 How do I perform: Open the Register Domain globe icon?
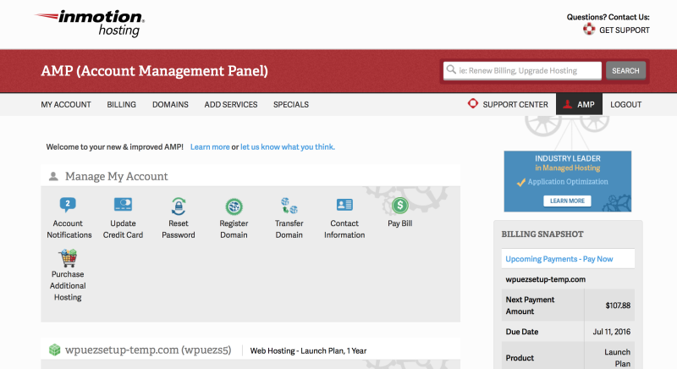[x=234, y=207]
